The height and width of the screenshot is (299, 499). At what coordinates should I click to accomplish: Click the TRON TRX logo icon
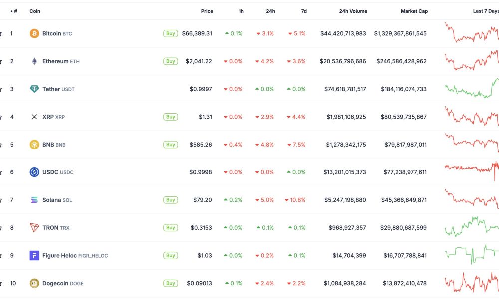click(34, 227)
